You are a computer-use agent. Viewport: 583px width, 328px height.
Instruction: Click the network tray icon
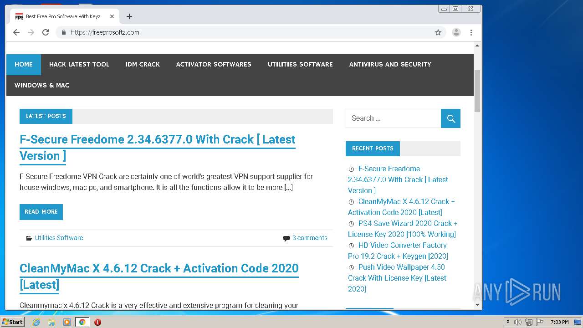click(529, 322)
